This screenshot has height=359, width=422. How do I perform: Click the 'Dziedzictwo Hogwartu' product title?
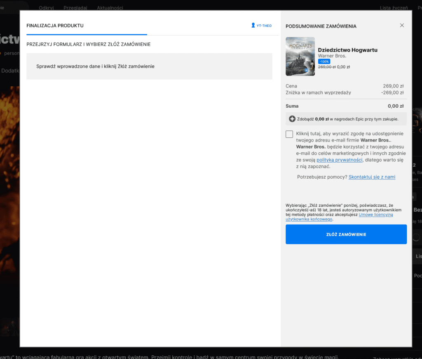tap(347, 50)
